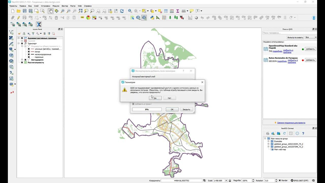Screen dimensions: 325x183
Task: Click the large X plugin icon
Action: click(x=39, y=24)
